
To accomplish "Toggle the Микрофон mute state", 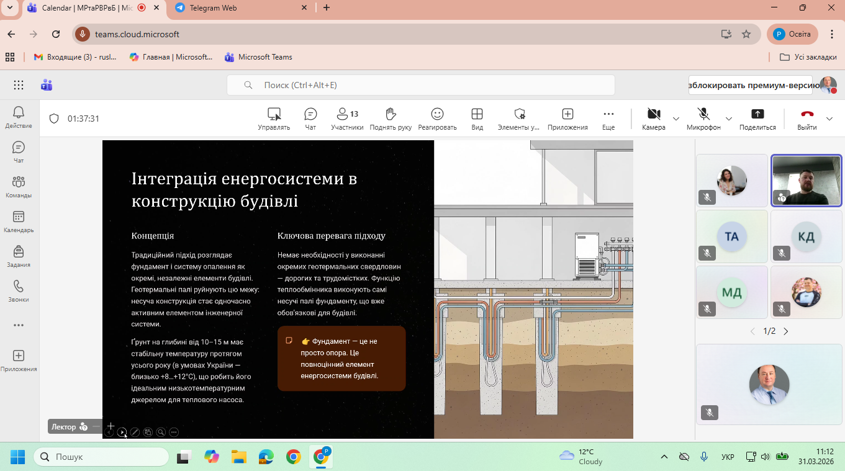I will pyautogui.click(x=703, y=119).
